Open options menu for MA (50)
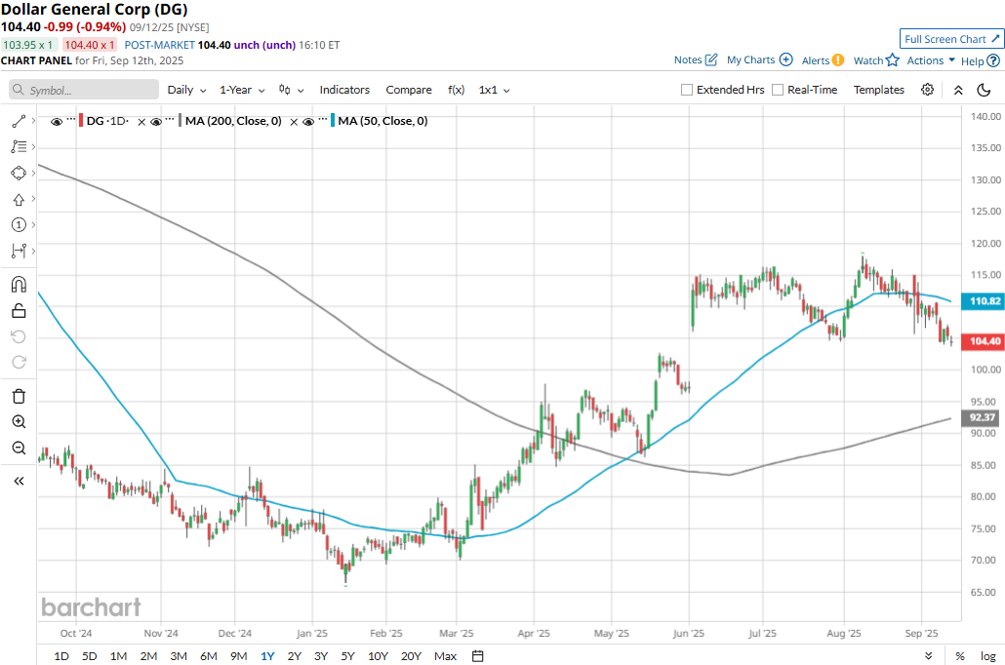This screenshot has height=665, width=1005. coord(322,120)
